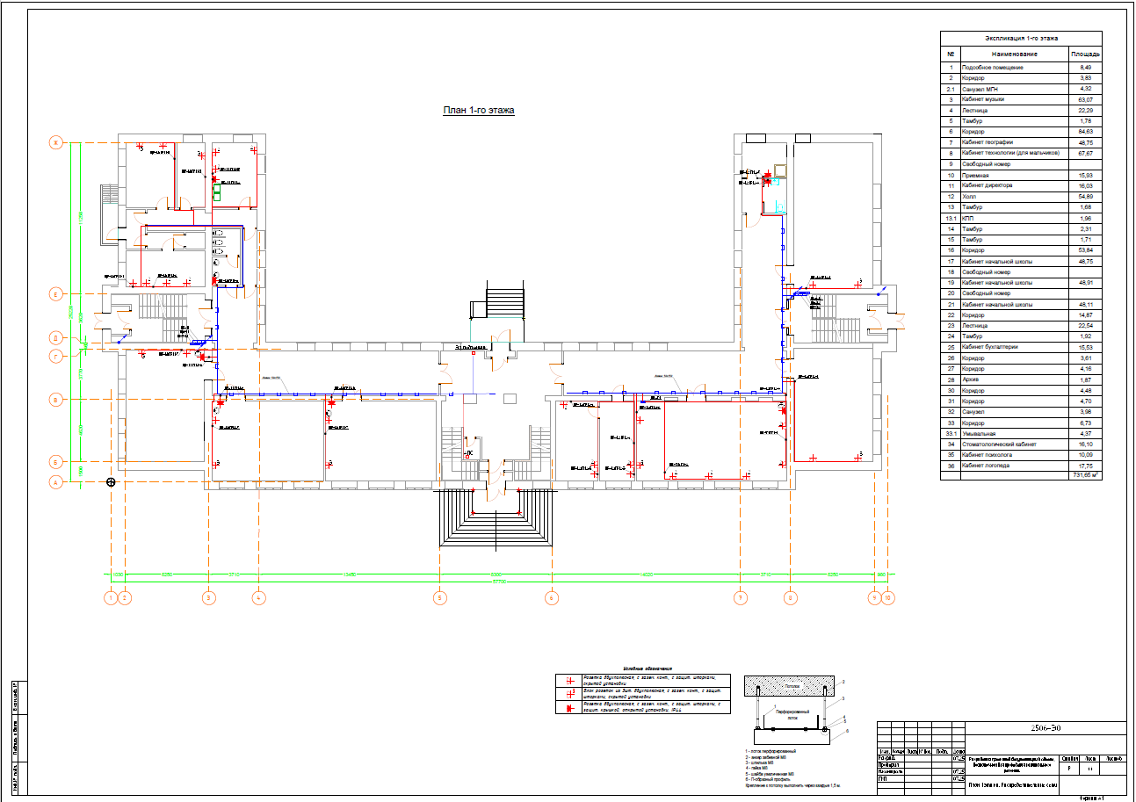The height and width of the screenshot is (802, 1136).
Task: Click the legend symbol for the IP44 open-mount socket
Action: coord(569,707)
